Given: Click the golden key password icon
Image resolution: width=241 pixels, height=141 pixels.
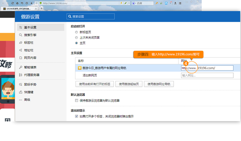Looking at the screenshot, I should 157,3.
